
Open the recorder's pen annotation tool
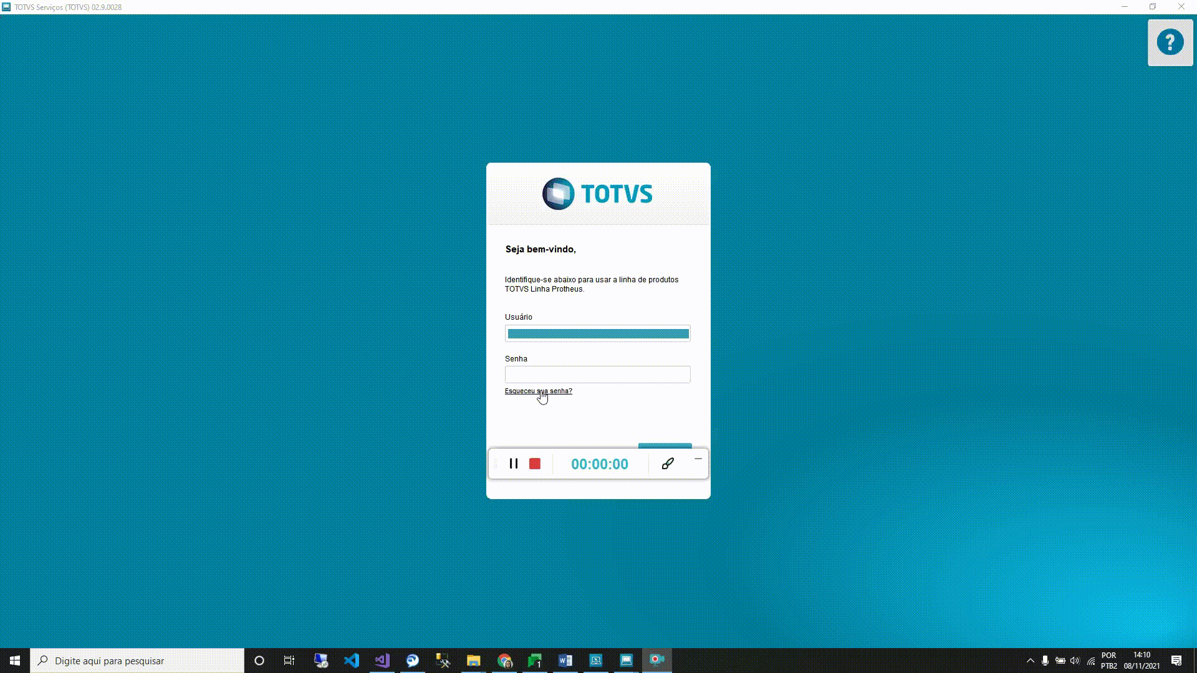point(668,464)
